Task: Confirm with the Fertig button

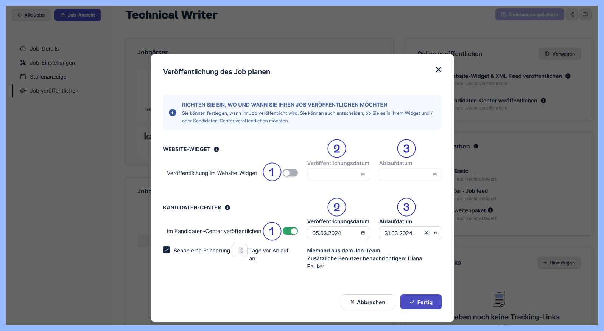Action: [x=421, y=302]
